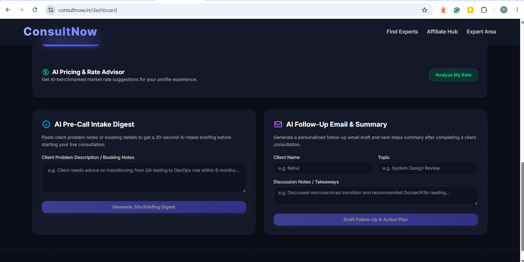
Task: Go back using the browser back arrow
Action: [x=8, y=10]
